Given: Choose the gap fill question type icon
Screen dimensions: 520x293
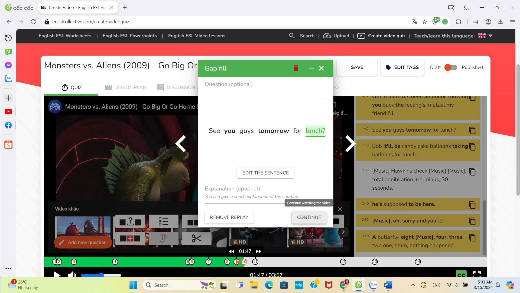Looking at the screenshot, I should pyautogui.click(x=130, y=221).
